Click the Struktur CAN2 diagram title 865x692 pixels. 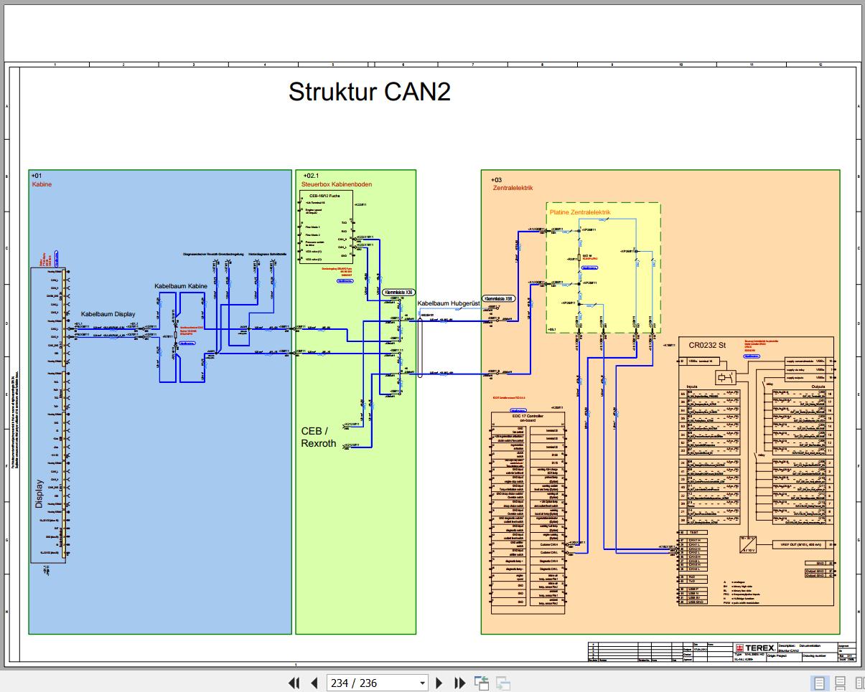click(369, 93)
